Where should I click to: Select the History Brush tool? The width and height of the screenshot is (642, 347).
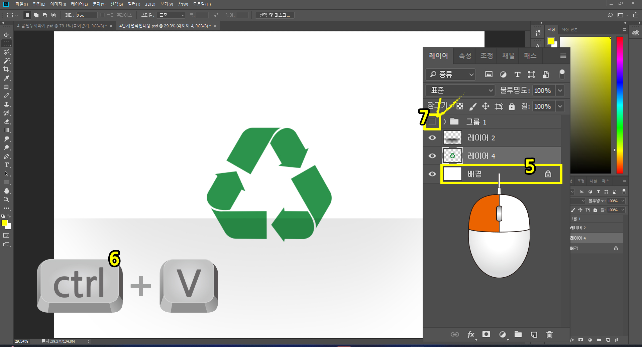tap(6, 113)
